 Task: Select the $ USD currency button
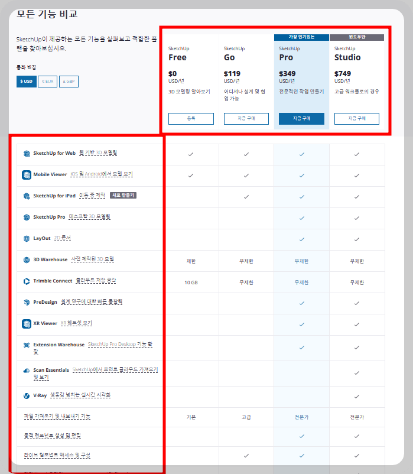tap(26, 82)
